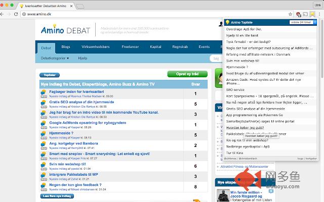Select SEO service in Topliste
Image resolution: width=324 pixels, height=202 pixels.
pyautogui.click(x=235, y=90)
